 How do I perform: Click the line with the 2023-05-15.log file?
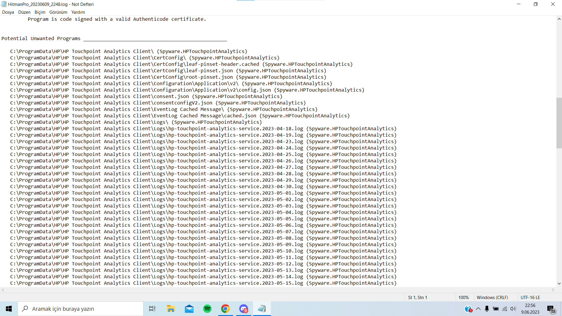pyautogui.click(x=204, y=283)
